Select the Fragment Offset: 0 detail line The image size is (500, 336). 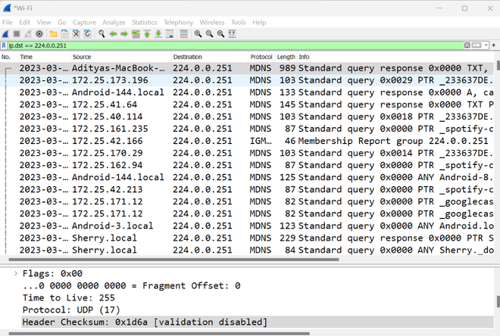pyautogui.click(x=131, y=286)
